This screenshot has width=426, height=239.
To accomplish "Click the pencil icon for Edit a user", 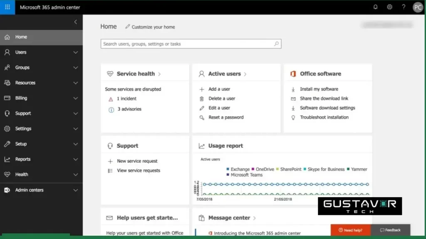I will (202, 108).
